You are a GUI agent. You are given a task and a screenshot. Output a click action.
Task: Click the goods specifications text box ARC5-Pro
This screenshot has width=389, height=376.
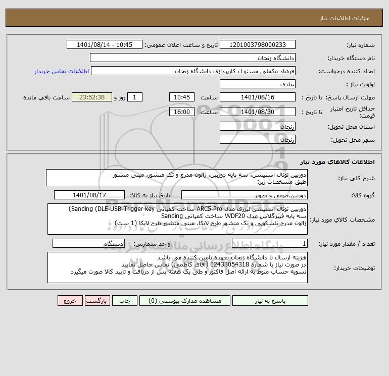point(177,219)
